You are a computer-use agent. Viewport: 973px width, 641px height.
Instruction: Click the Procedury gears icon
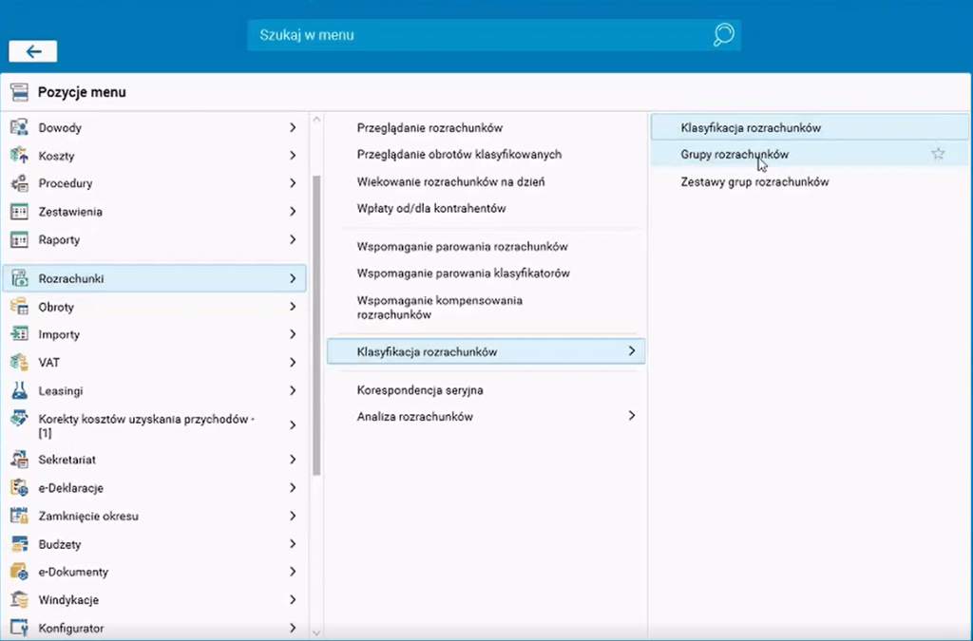pos(19,183)
